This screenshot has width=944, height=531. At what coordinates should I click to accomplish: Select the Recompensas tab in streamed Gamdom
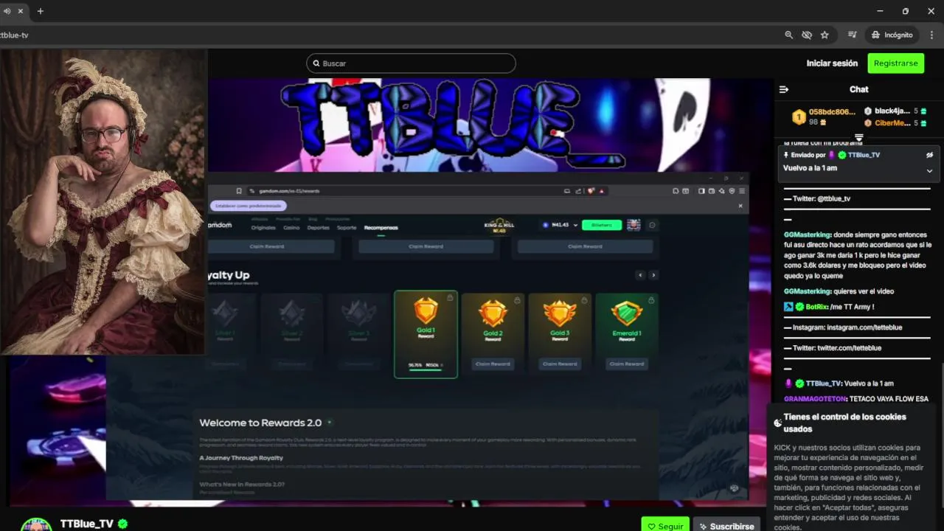click(x=381, y=227)
